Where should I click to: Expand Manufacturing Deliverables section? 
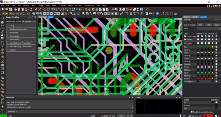point(21,46)
